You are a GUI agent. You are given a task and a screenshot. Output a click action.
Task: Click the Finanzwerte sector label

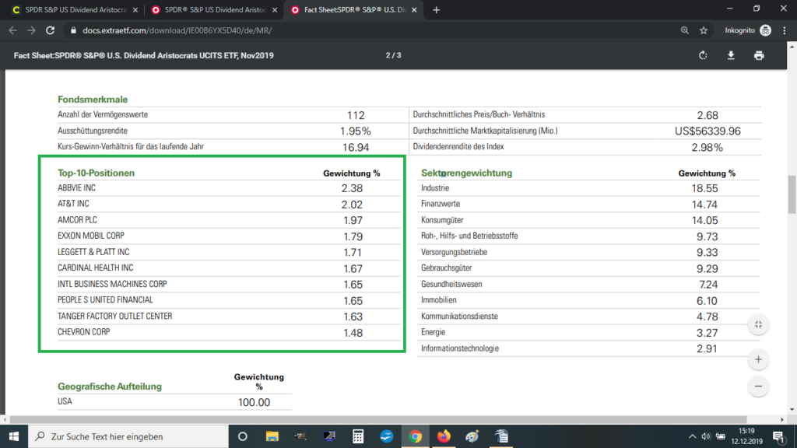tap(441, 204)
